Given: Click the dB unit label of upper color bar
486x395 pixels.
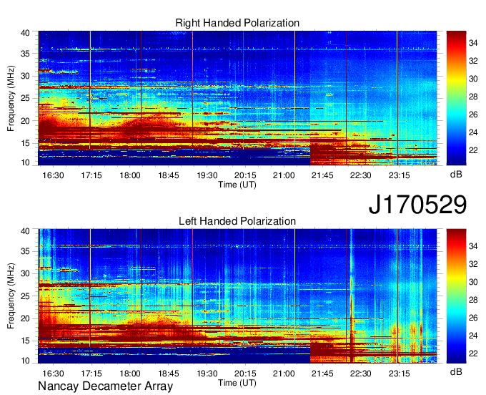Looking at the screenshot, I should click(456, 175).
